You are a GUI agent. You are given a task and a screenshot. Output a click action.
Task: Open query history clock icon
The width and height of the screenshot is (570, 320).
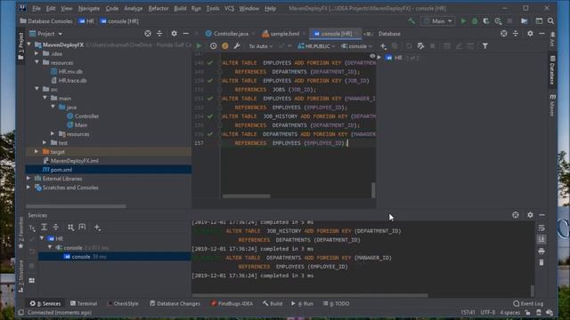tap(214, 46)
